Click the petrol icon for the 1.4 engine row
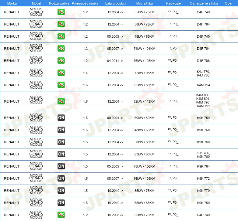Viewport: 238px width, 221px height. coord(61,73)
